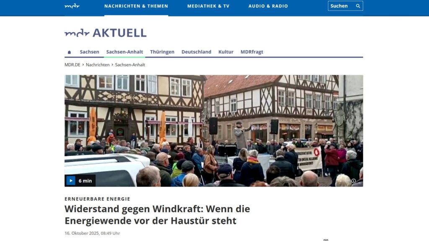Select Sachsen-Anhalt in the region navigation
Viewport: 429px width, 241px height.
click(x=124, y=52)
